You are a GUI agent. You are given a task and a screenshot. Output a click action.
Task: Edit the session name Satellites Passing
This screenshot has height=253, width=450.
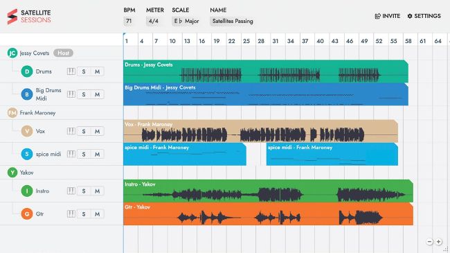point(233,21)
